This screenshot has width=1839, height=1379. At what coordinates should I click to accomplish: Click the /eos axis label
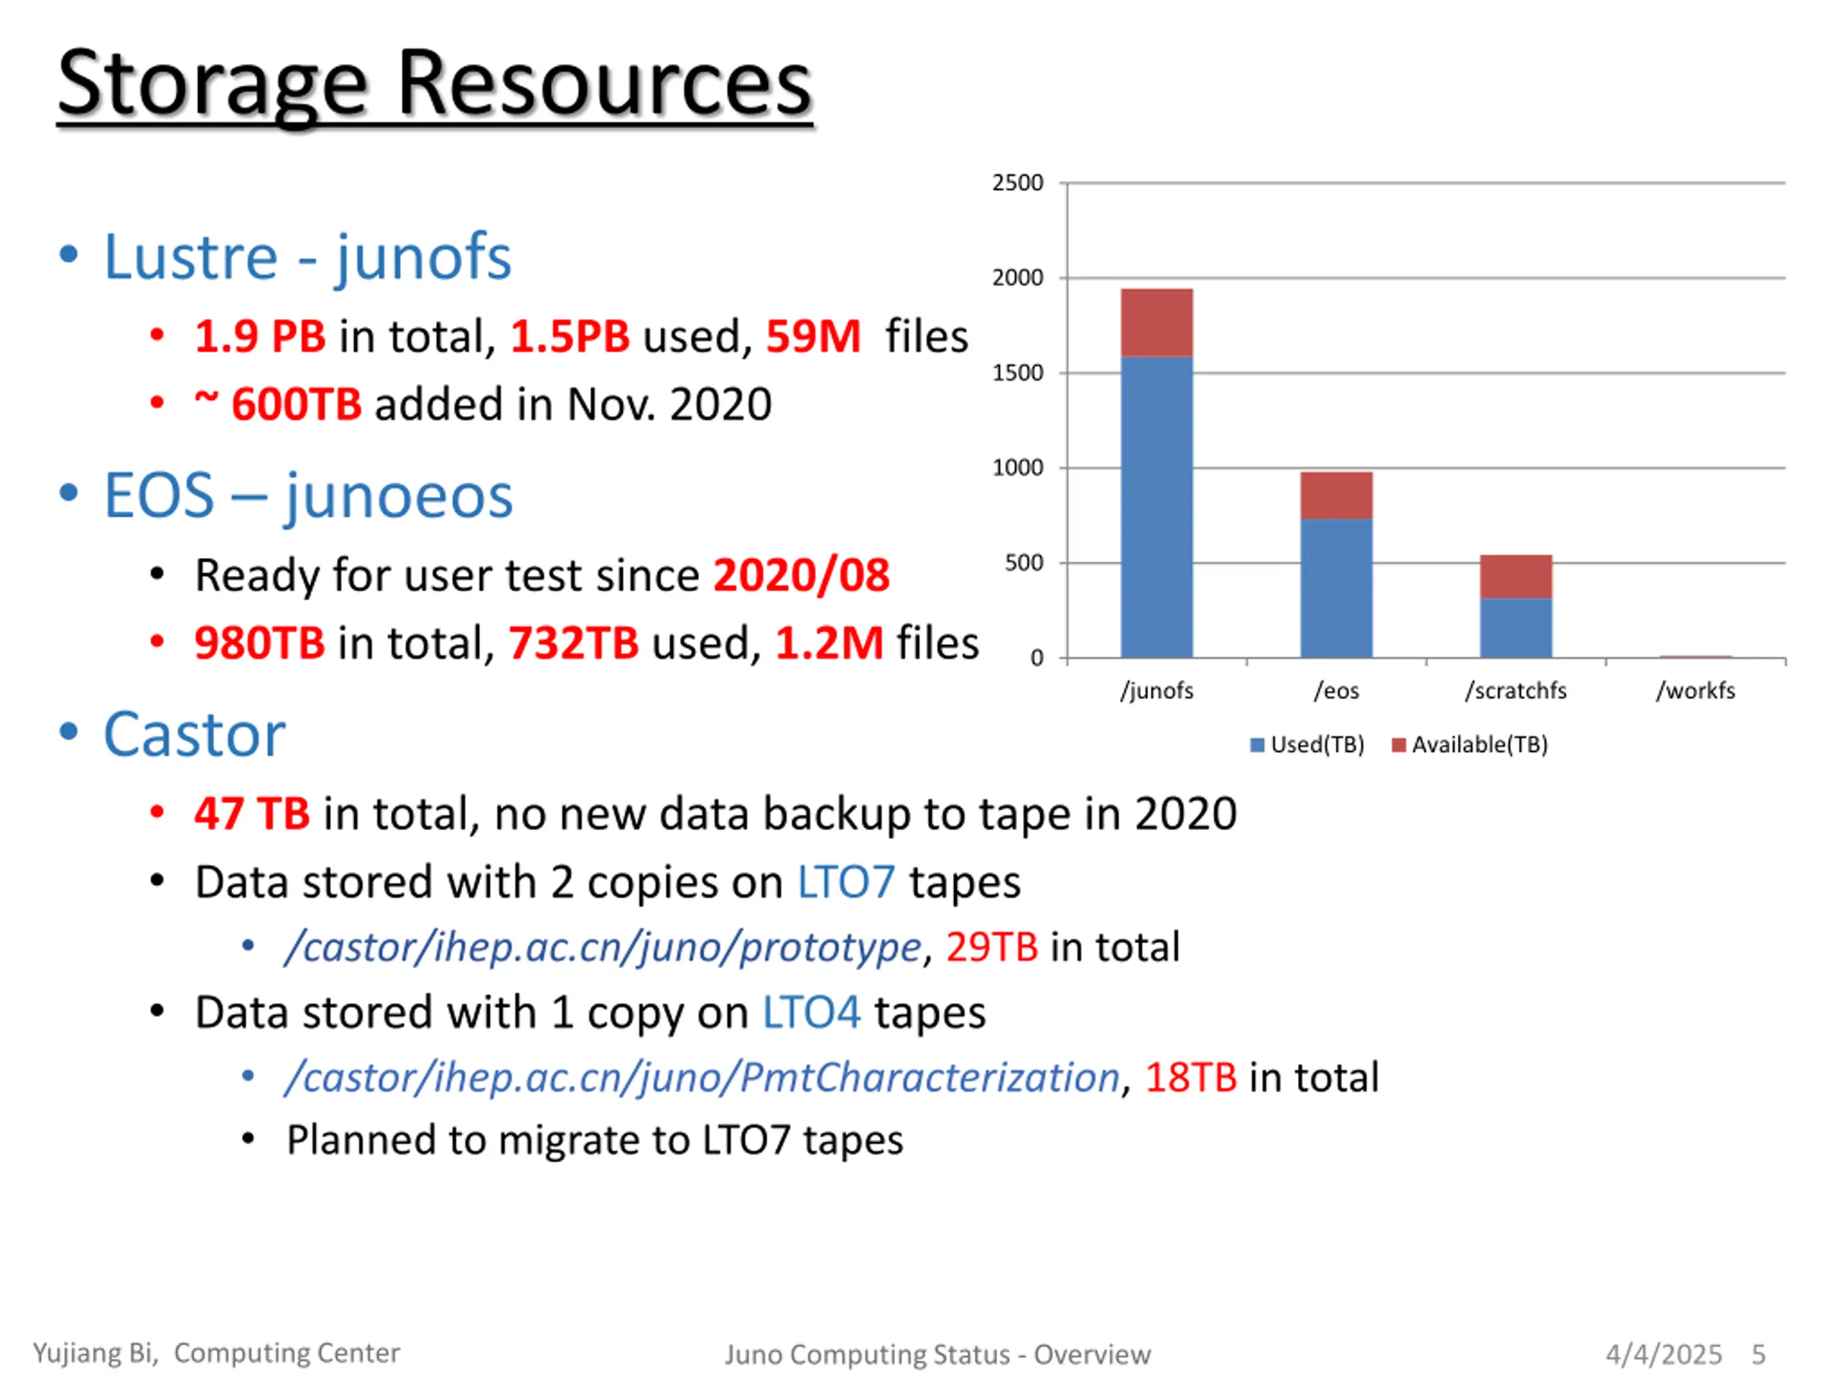(x=1336, y=691)
